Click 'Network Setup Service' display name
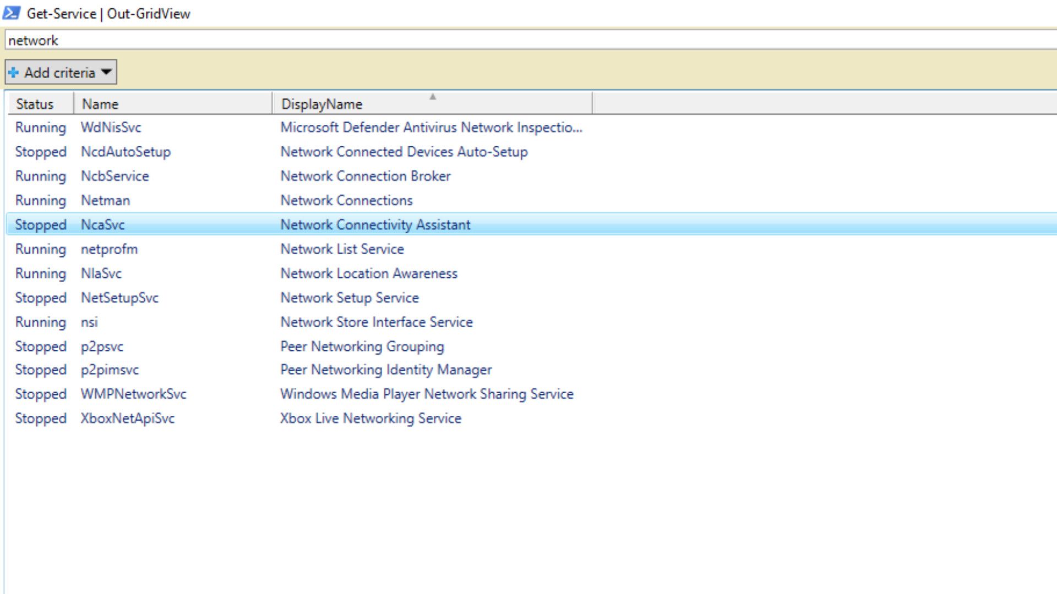The height and width of the screenshot is (594, 1057). point(350,298)
